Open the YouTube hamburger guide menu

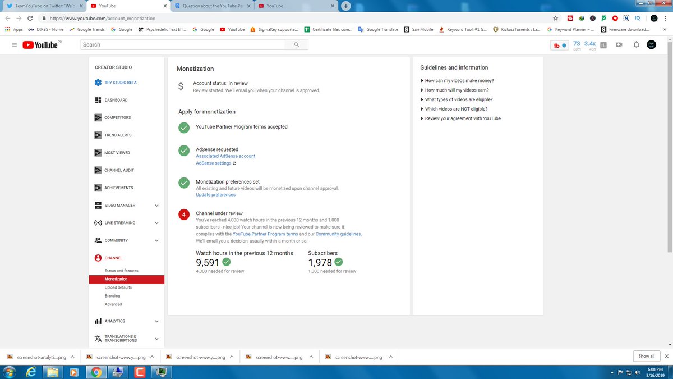(x=15, y=45)
